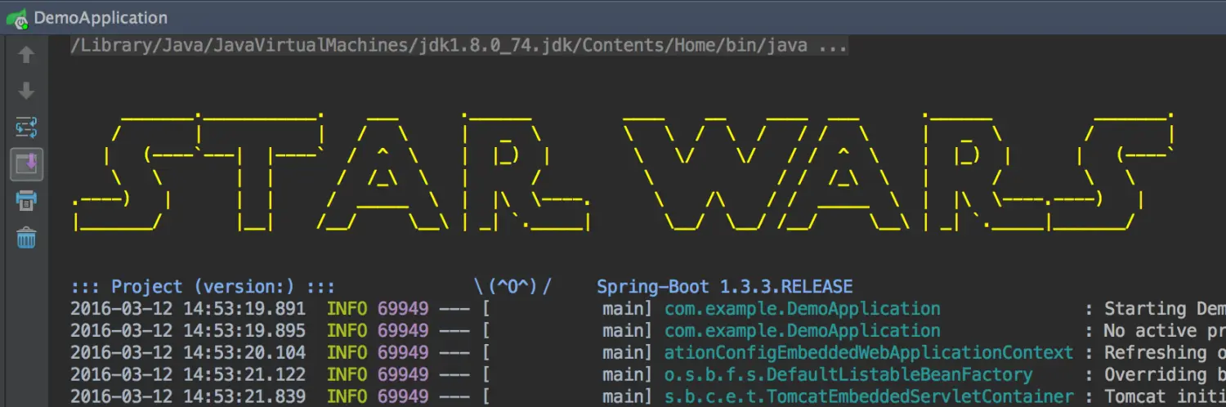Viewport: 1226px width, 407px height.
Task: Click the STAR WARS ASCII art banner
Action: pyautogui.click(x=625, y=172)
